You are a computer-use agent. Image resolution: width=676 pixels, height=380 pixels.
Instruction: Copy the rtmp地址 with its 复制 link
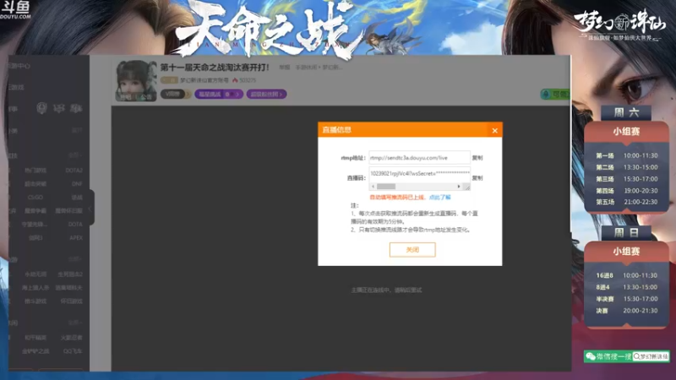click(x=477, y=158)
